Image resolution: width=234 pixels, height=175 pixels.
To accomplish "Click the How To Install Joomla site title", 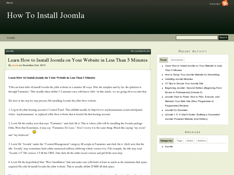I will 46,15.
